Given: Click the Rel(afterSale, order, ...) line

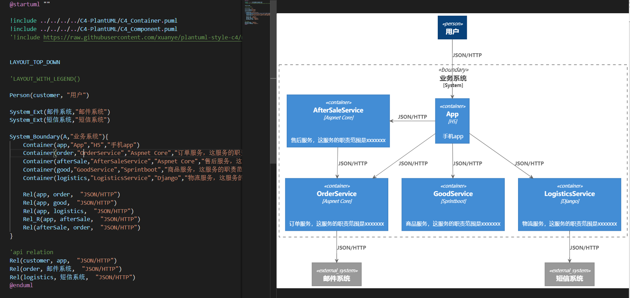Looking at the screenshot, I should [82, 227].
